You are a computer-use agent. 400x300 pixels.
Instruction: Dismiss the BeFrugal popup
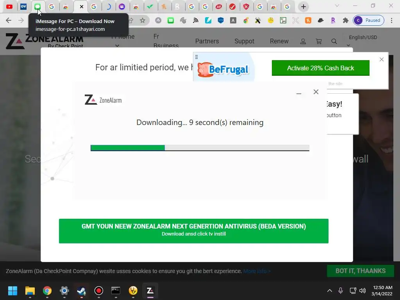(381, 59)
